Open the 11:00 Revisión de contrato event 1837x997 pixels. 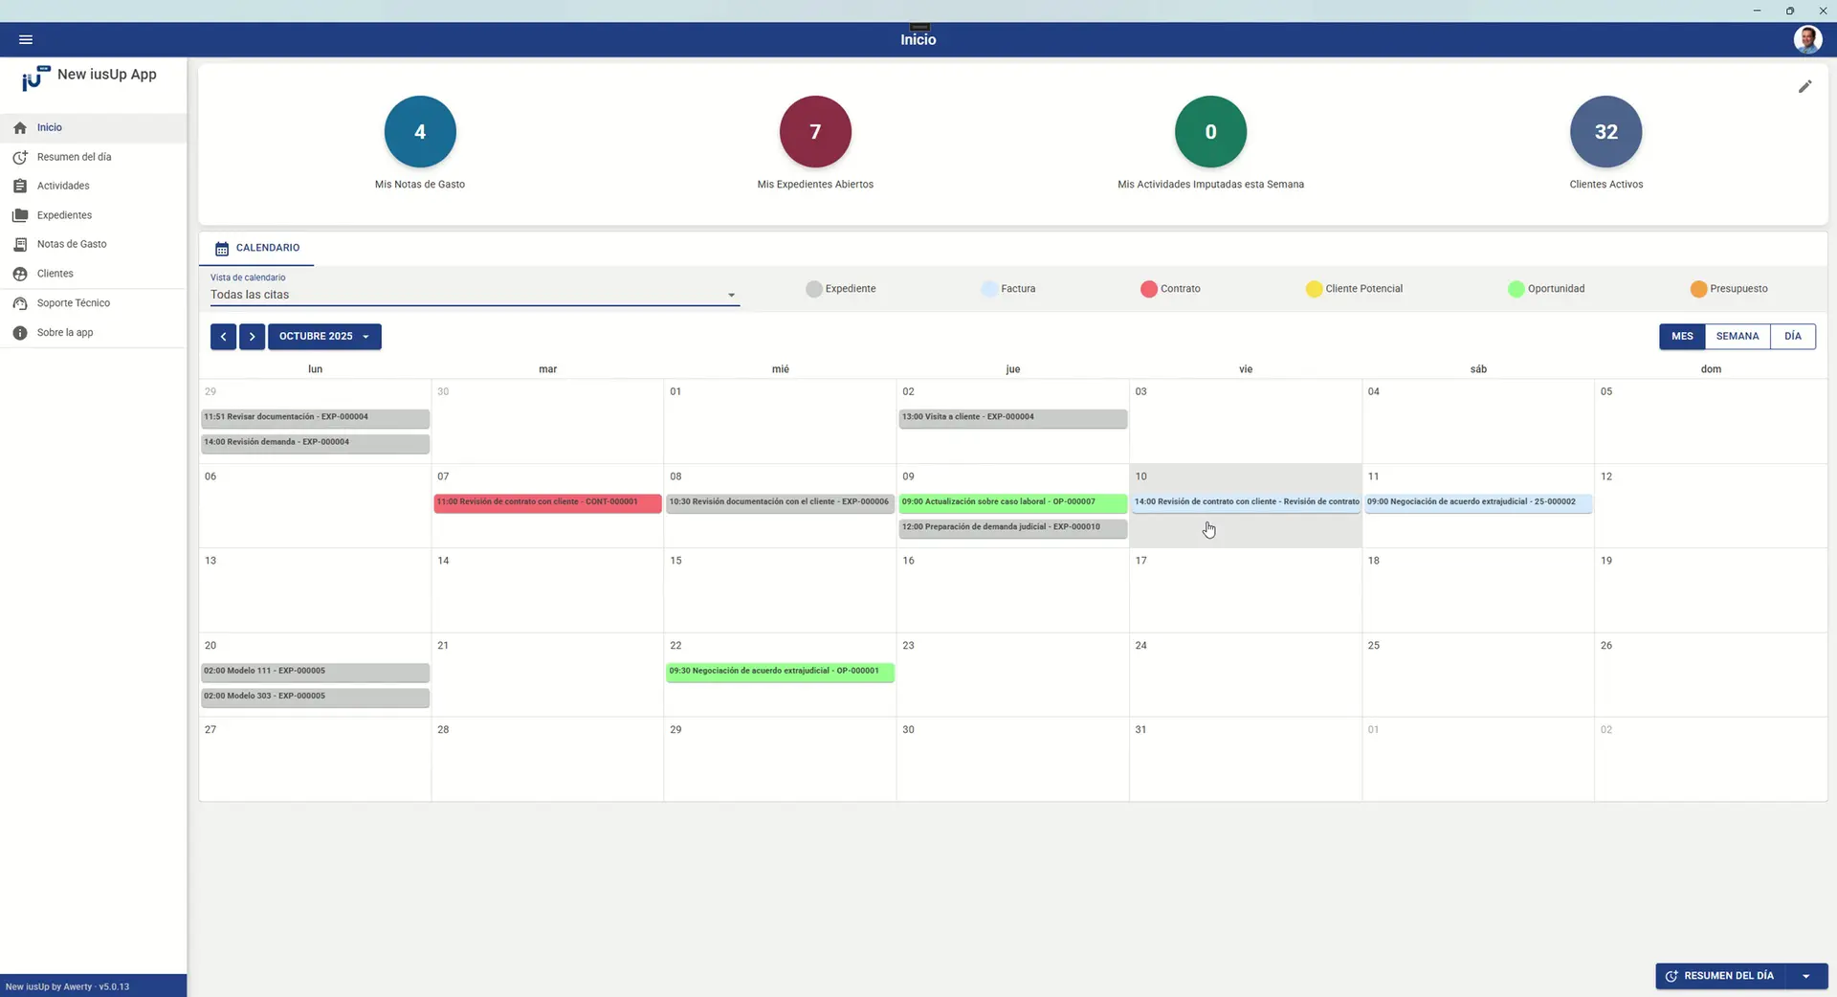pyautogui.click(x=546, y=502)
